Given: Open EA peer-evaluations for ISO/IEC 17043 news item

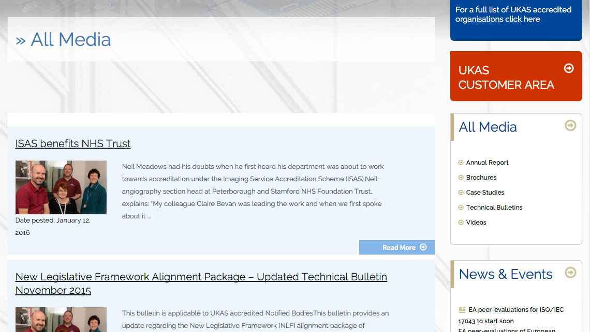Looking at the screenshot, I should click(511, 315).
